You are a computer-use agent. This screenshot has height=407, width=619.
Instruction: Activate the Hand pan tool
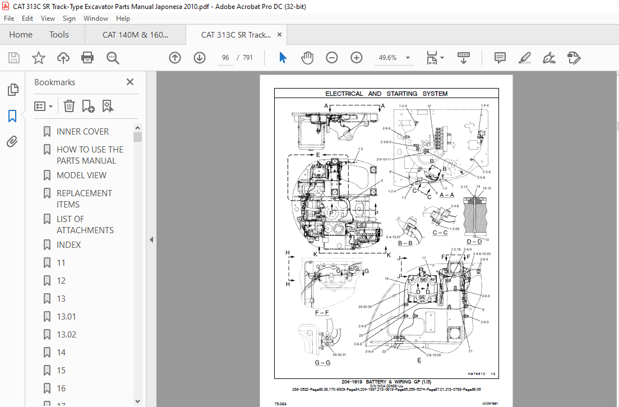(x=307, y=58)
